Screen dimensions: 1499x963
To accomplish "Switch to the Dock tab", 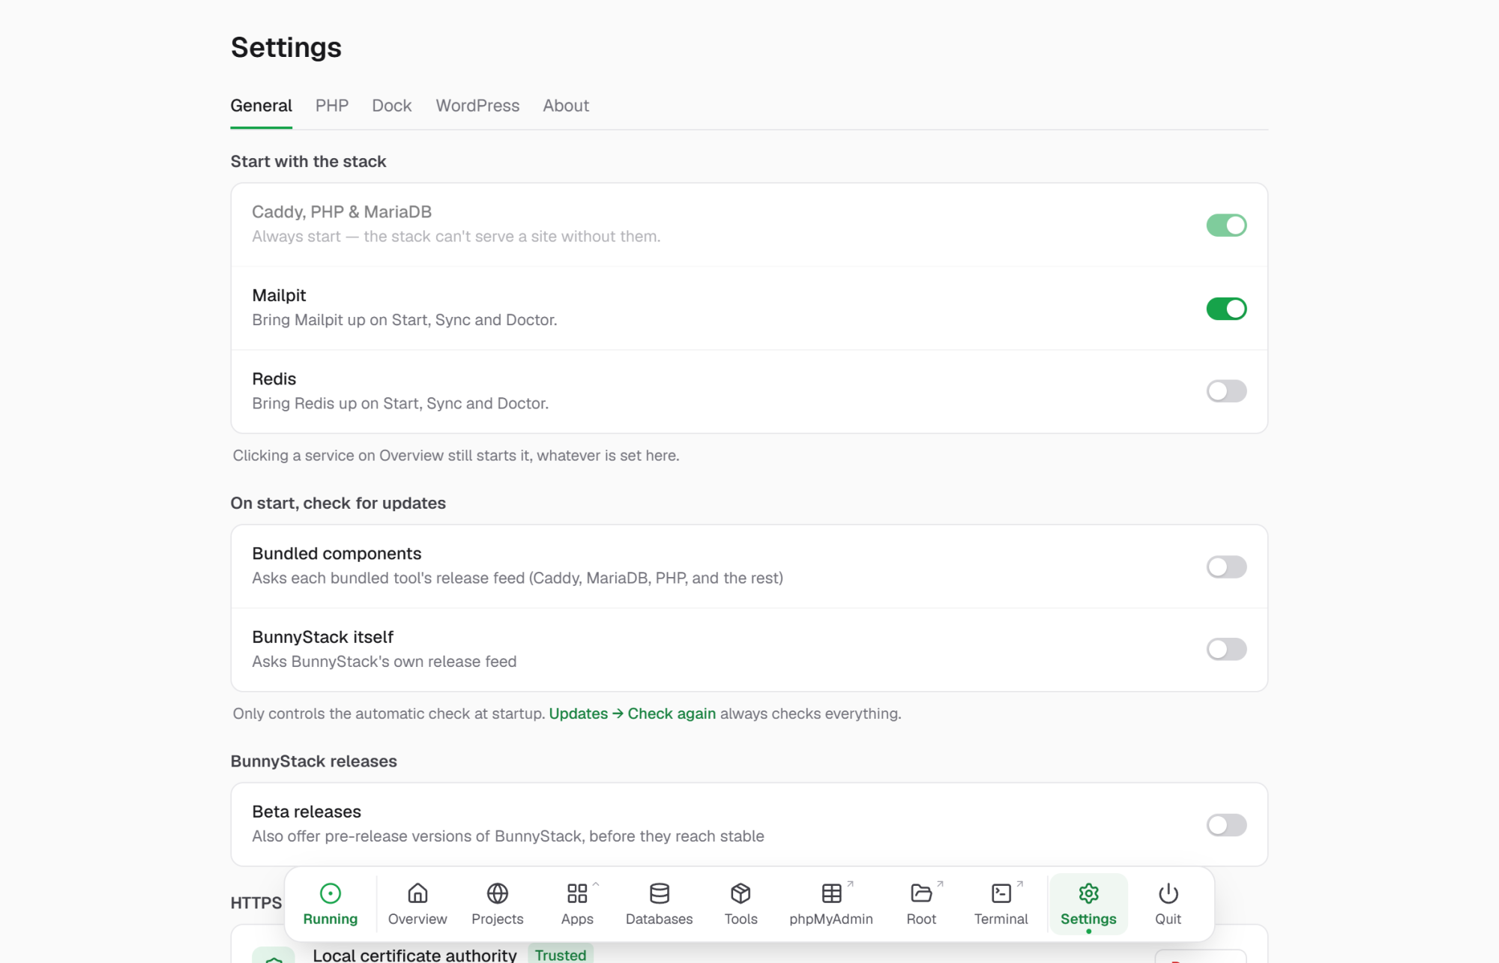I will click(392, 106).
